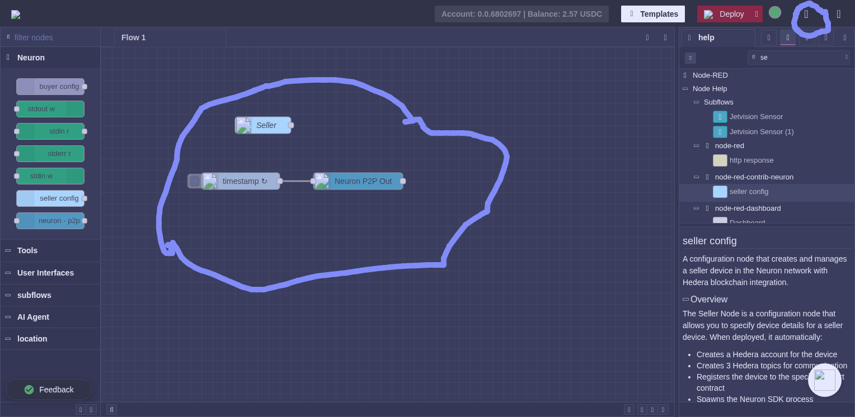Clear the help search field

(x=846, y=57)
